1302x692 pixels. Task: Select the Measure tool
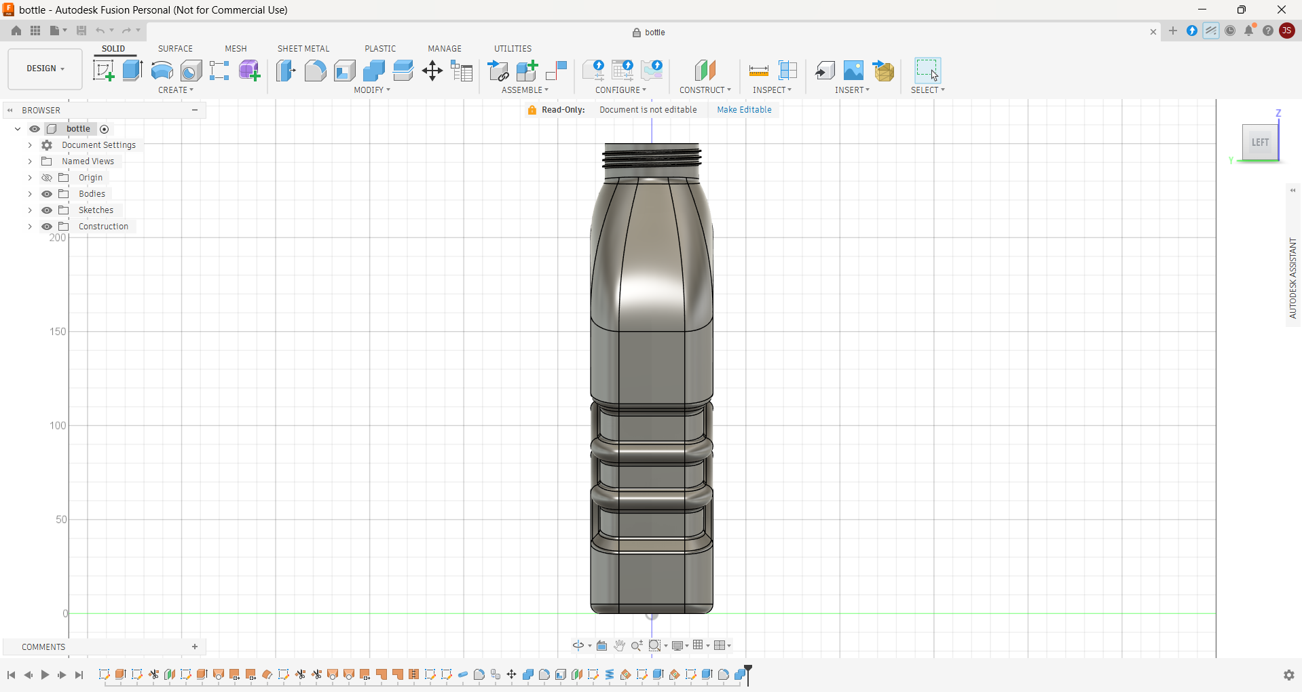click(758, 71)
